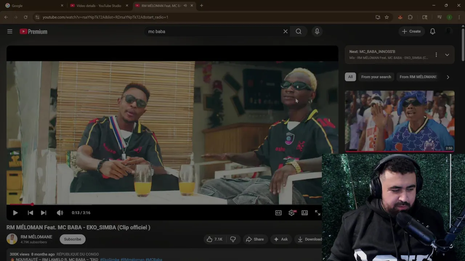The image size is (465, 261).
Task: Click the video frame to play
Action: point(172,132)
